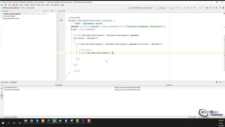Open Dart Analysis panel settings gear

220,82
